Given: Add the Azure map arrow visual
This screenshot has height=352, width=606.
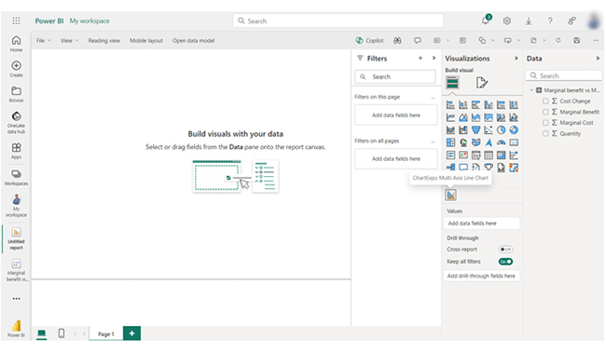Looking at the screenshot, I should pyautogui.click(x=489, y=142).
